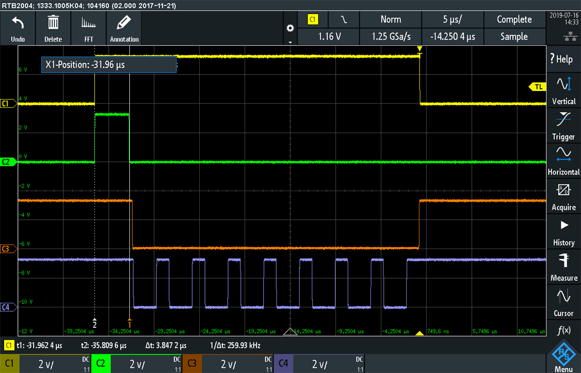The width and height of the screenshot is (581, 373).
Task: Open the settings gear menu
Action: 290,28
